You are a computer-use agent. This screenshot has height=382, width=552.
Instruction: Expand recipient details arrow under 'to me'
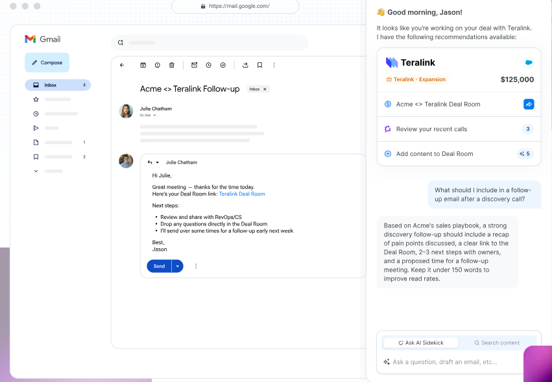coord(154,116)
